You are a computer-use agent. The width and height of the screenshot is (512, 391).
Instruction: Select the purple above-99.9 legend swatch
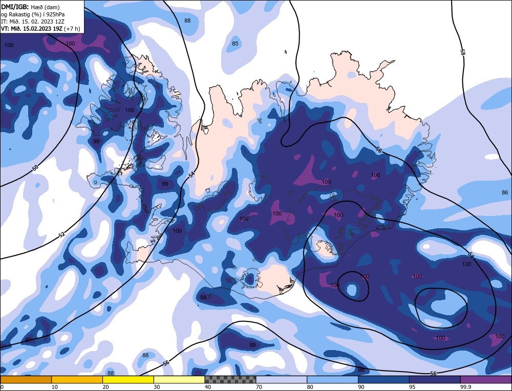486,379
